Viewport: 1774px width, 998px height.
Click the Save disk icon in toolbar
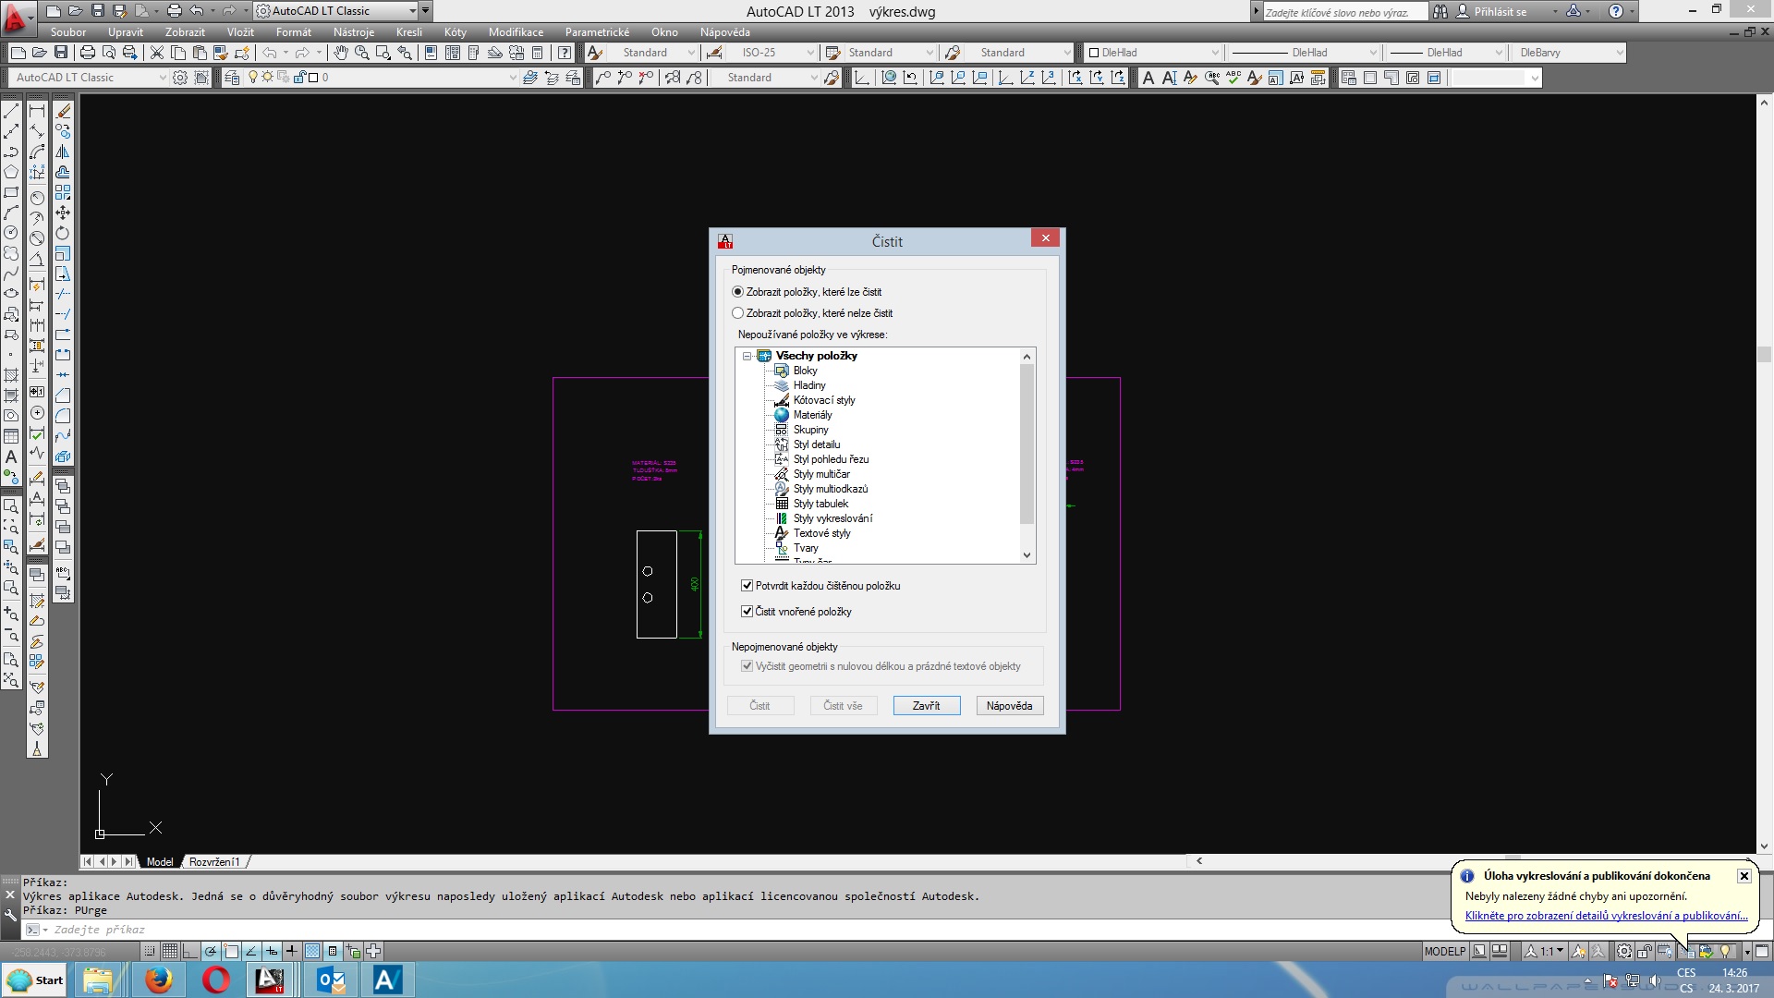pos(61,53)
